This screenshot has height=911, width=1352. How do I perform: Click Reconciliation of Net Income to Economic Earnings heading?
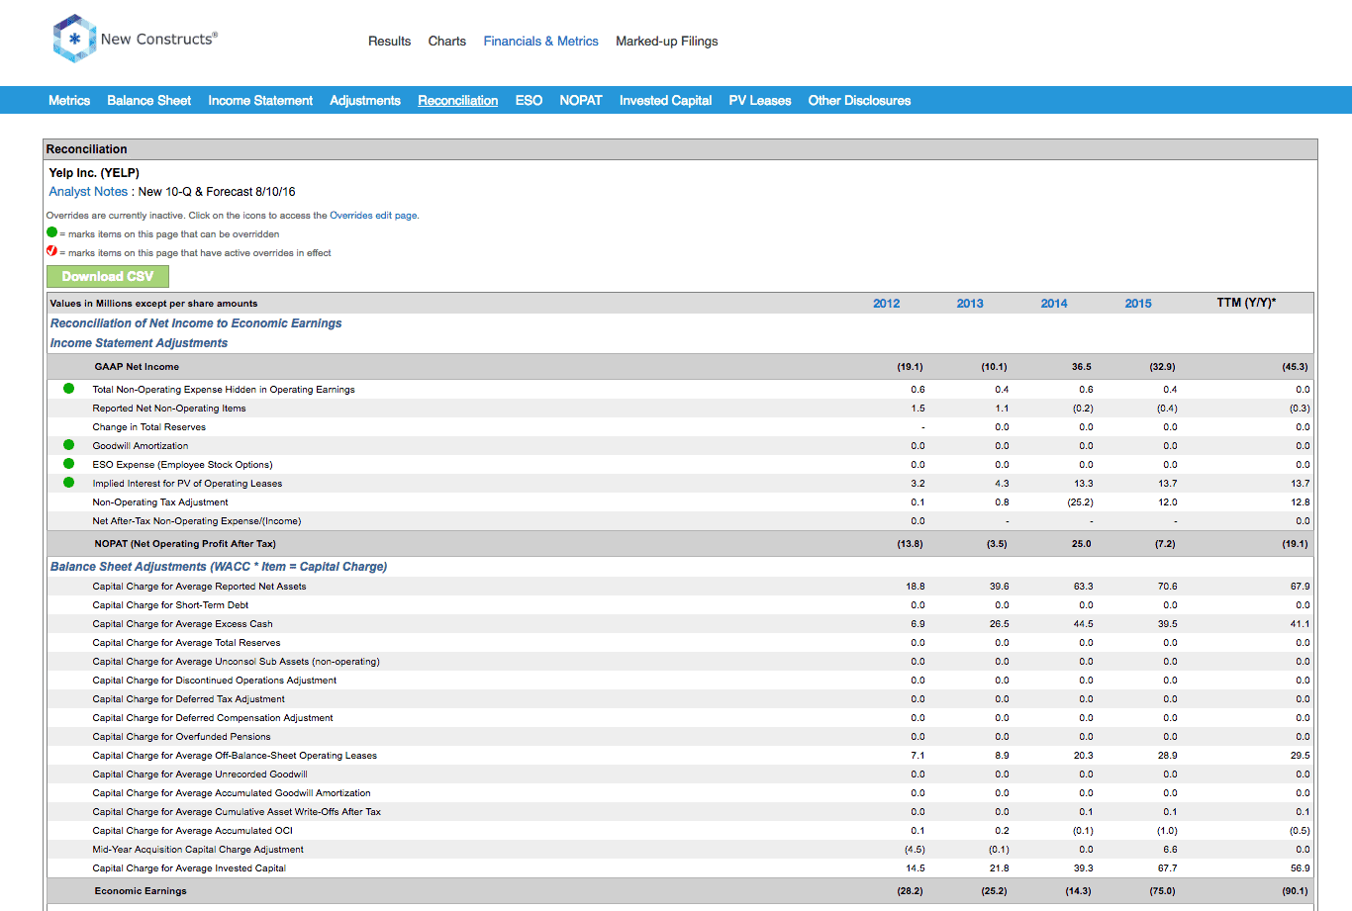tap(196, 323)
